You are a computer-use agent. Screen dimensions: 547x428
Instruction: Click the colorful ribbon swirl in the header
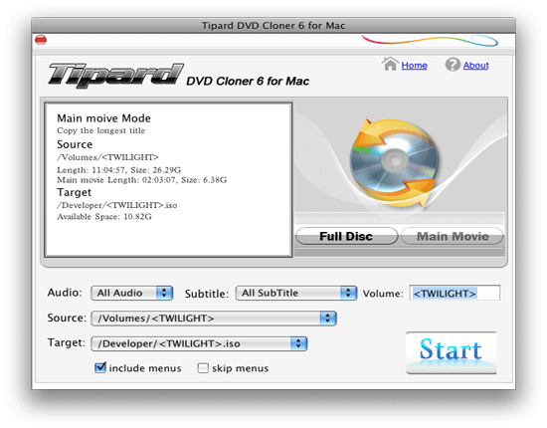coord(430,41)
